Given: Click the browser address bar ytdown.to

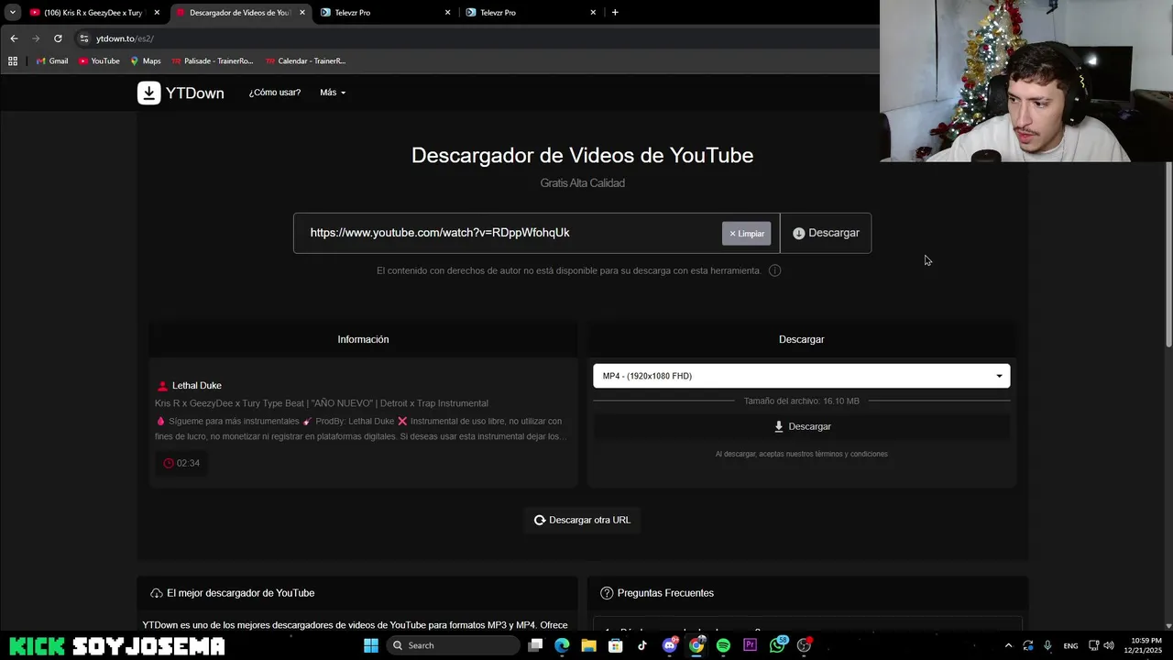Looking at the screenshot, I should (x=125, y=38).
